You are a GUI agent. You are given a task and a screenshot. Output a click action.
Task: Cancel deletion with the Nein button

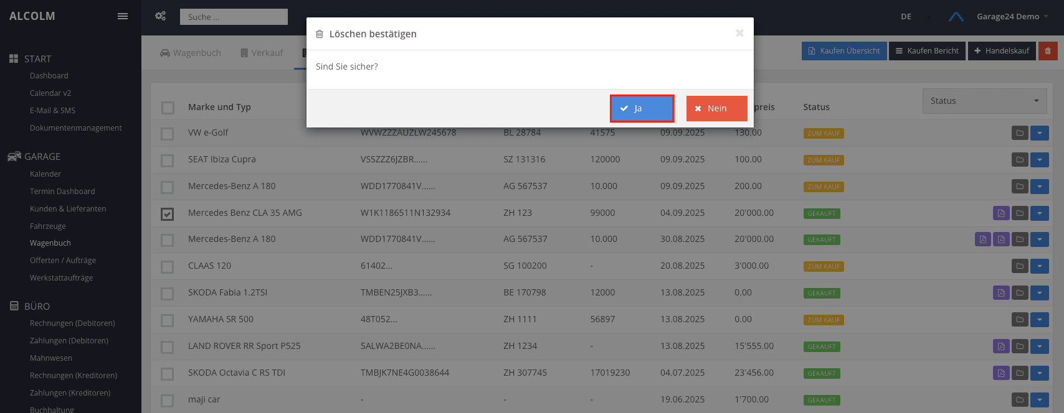coord(717,108)
